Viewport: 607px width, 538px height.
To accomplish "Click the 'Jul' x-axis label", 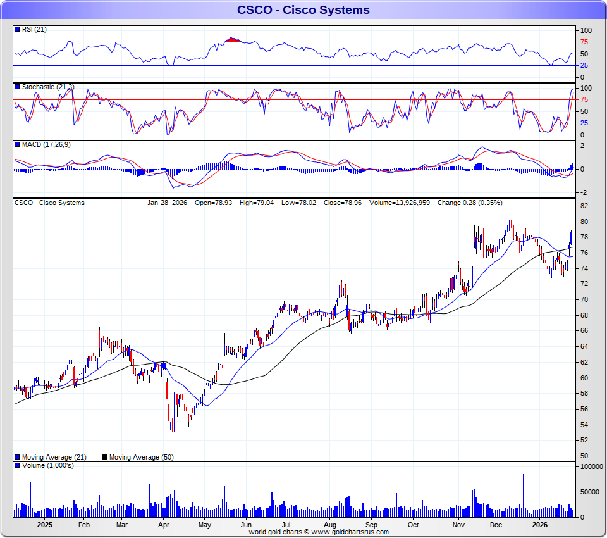I will (286, 525).
